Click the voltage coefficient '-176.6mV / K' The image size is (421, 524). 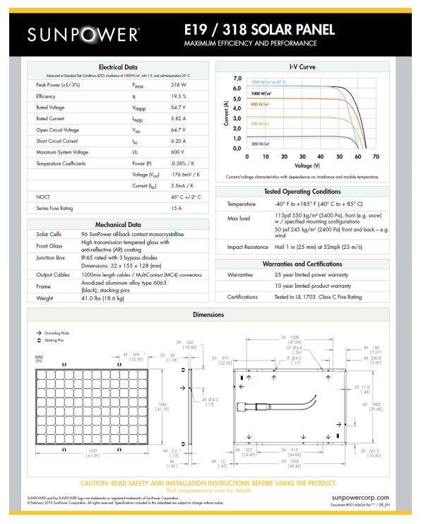click(185, 175)
